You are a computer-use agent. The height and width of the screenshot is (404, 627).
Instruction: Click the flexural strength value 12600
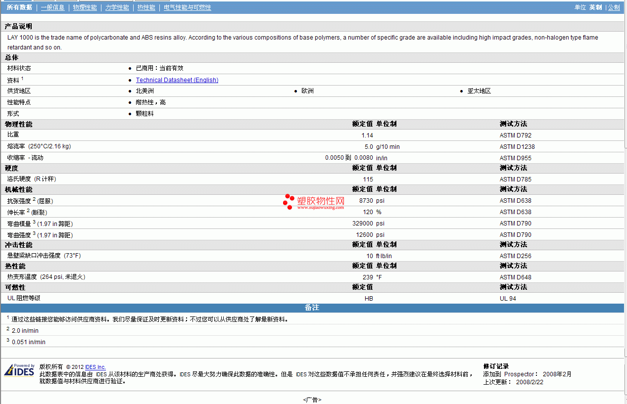click(x=364, y=235)
